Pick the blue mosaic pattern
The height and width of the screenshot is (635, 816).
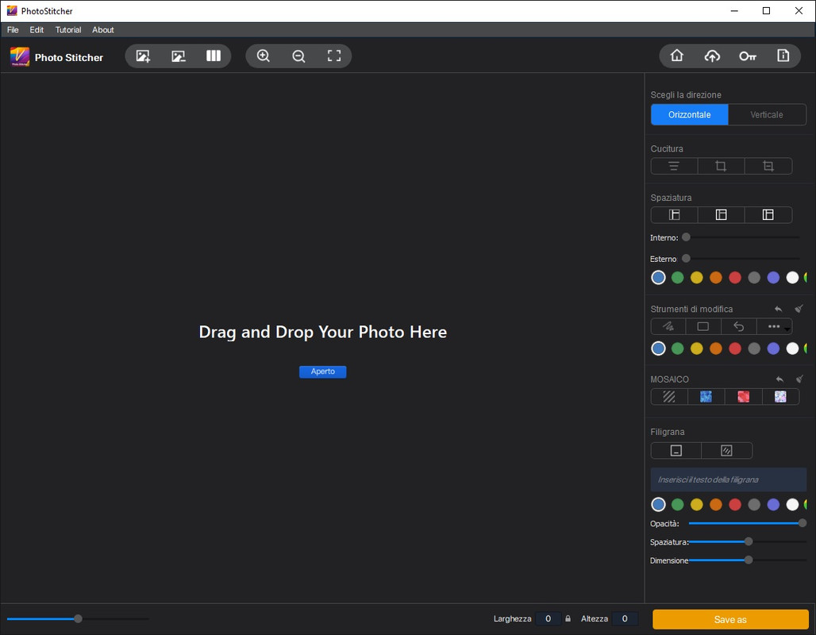pos(706,397)
